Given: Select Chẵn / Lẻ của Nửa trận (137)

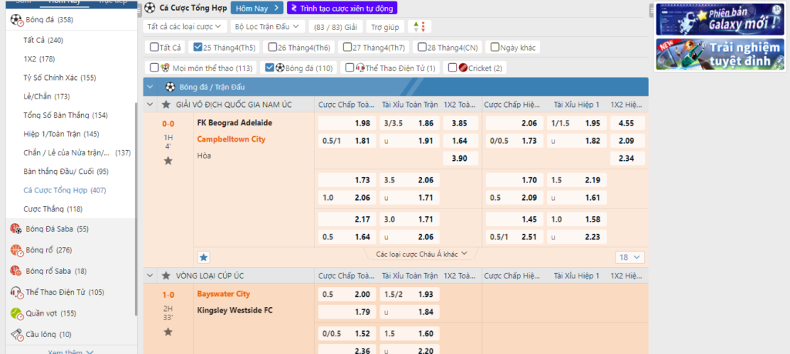Looking at the screenshot, I should tap(77, 152).
